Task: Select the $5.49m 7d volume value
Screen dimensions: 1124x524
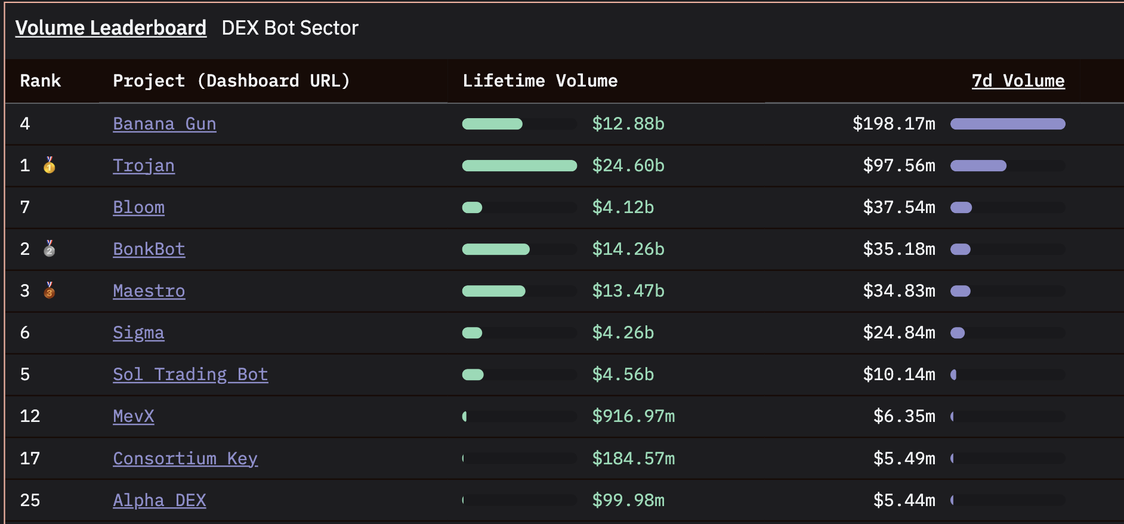Action: coord(904,458)
